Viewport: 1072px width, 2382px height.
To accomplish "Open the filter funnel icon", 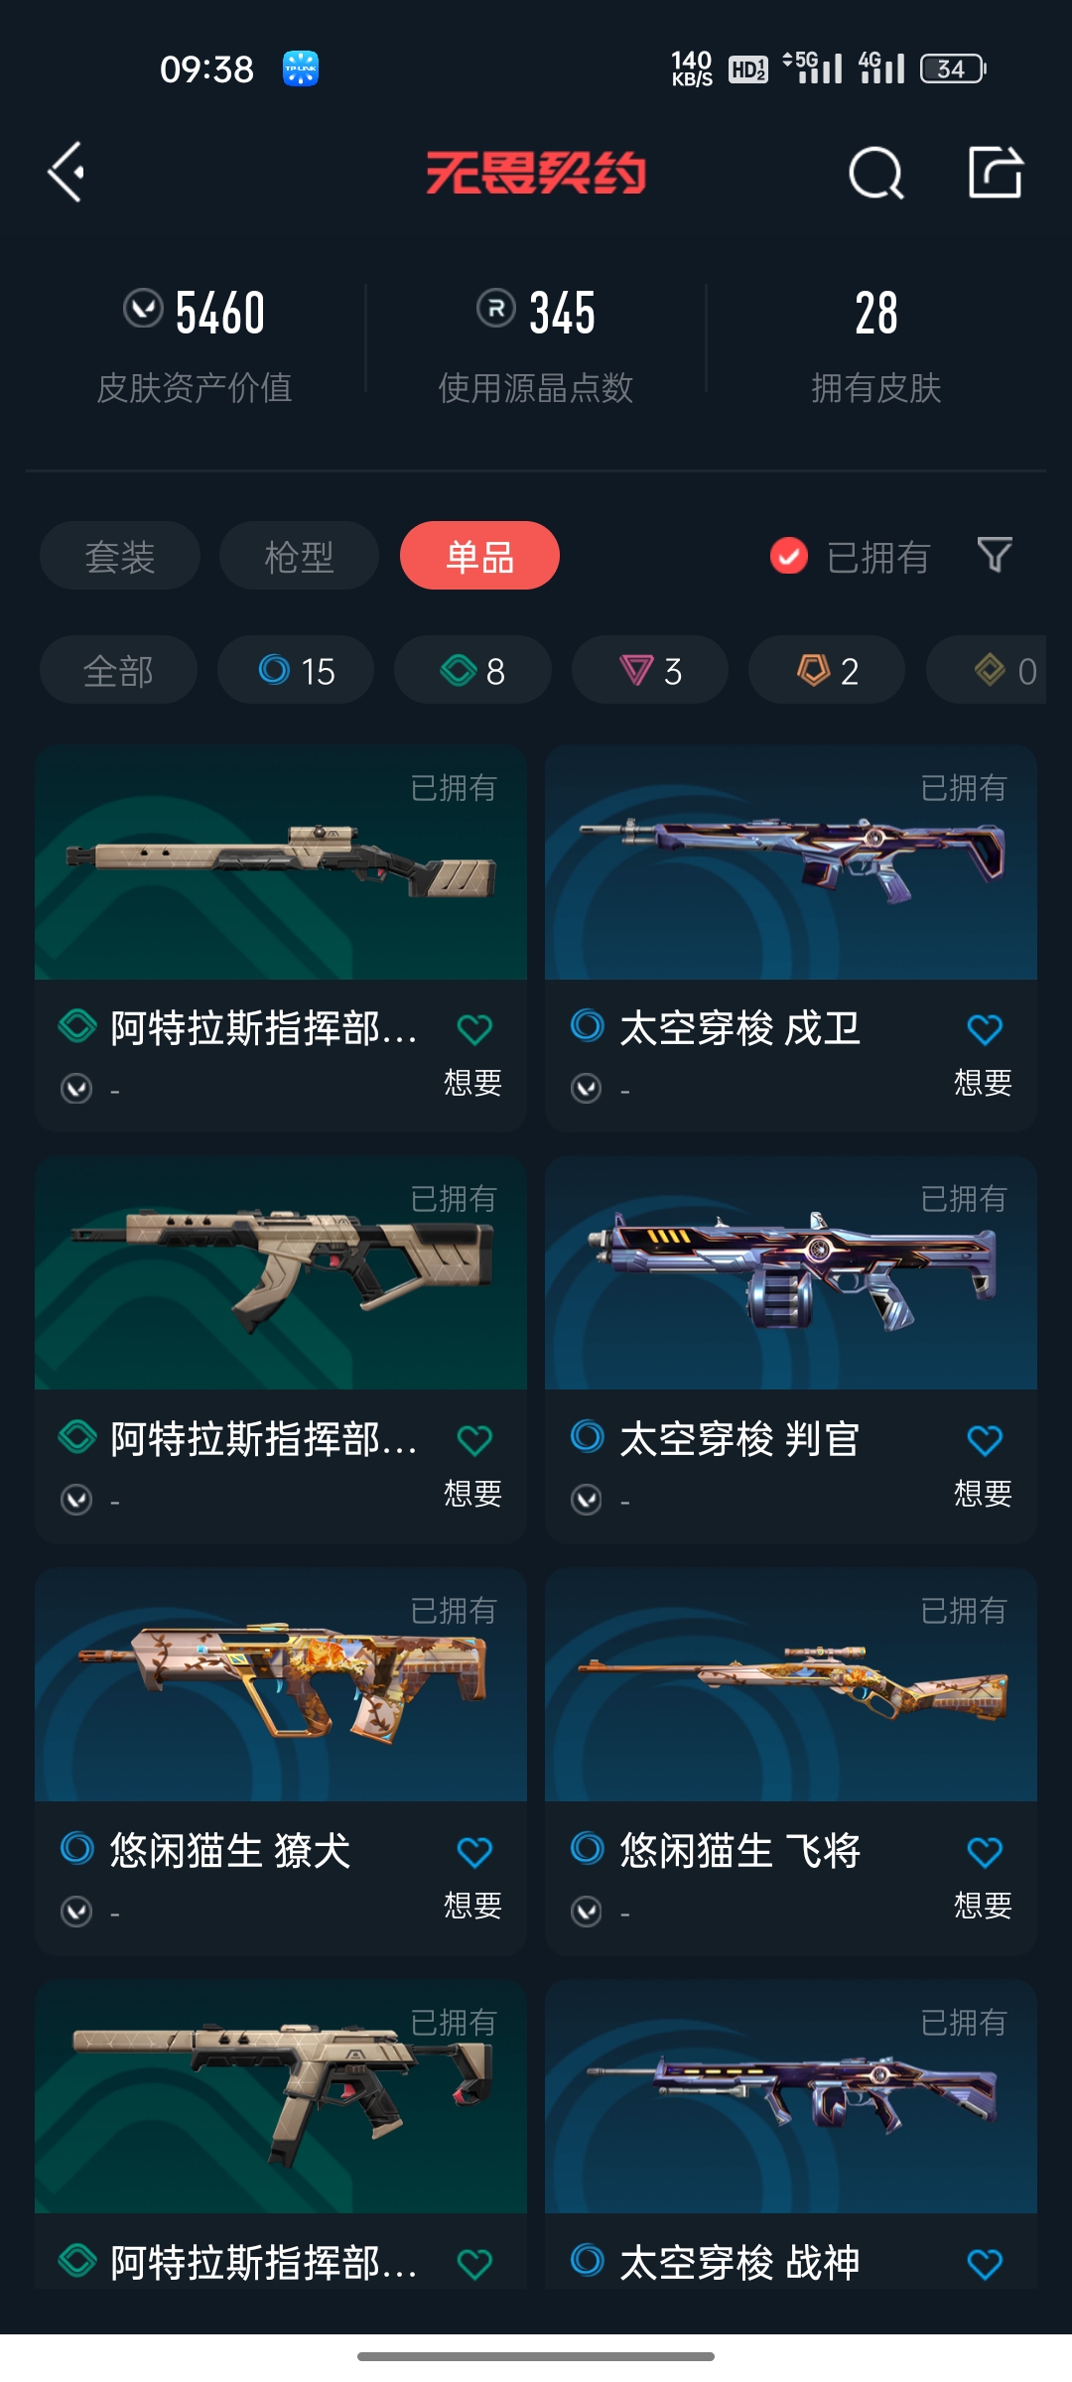I will 995,556.
